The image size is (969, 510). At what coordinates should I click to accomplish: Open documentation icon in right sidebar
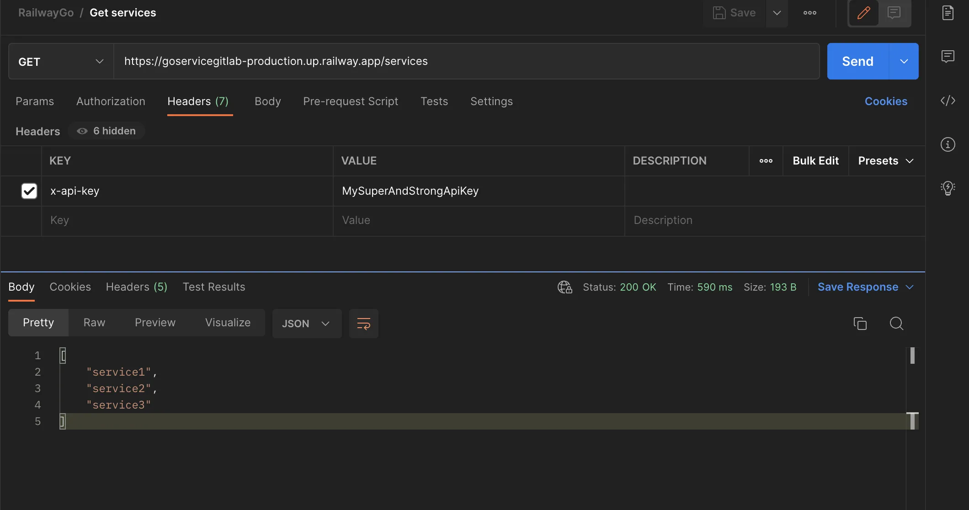coord(948,13)
